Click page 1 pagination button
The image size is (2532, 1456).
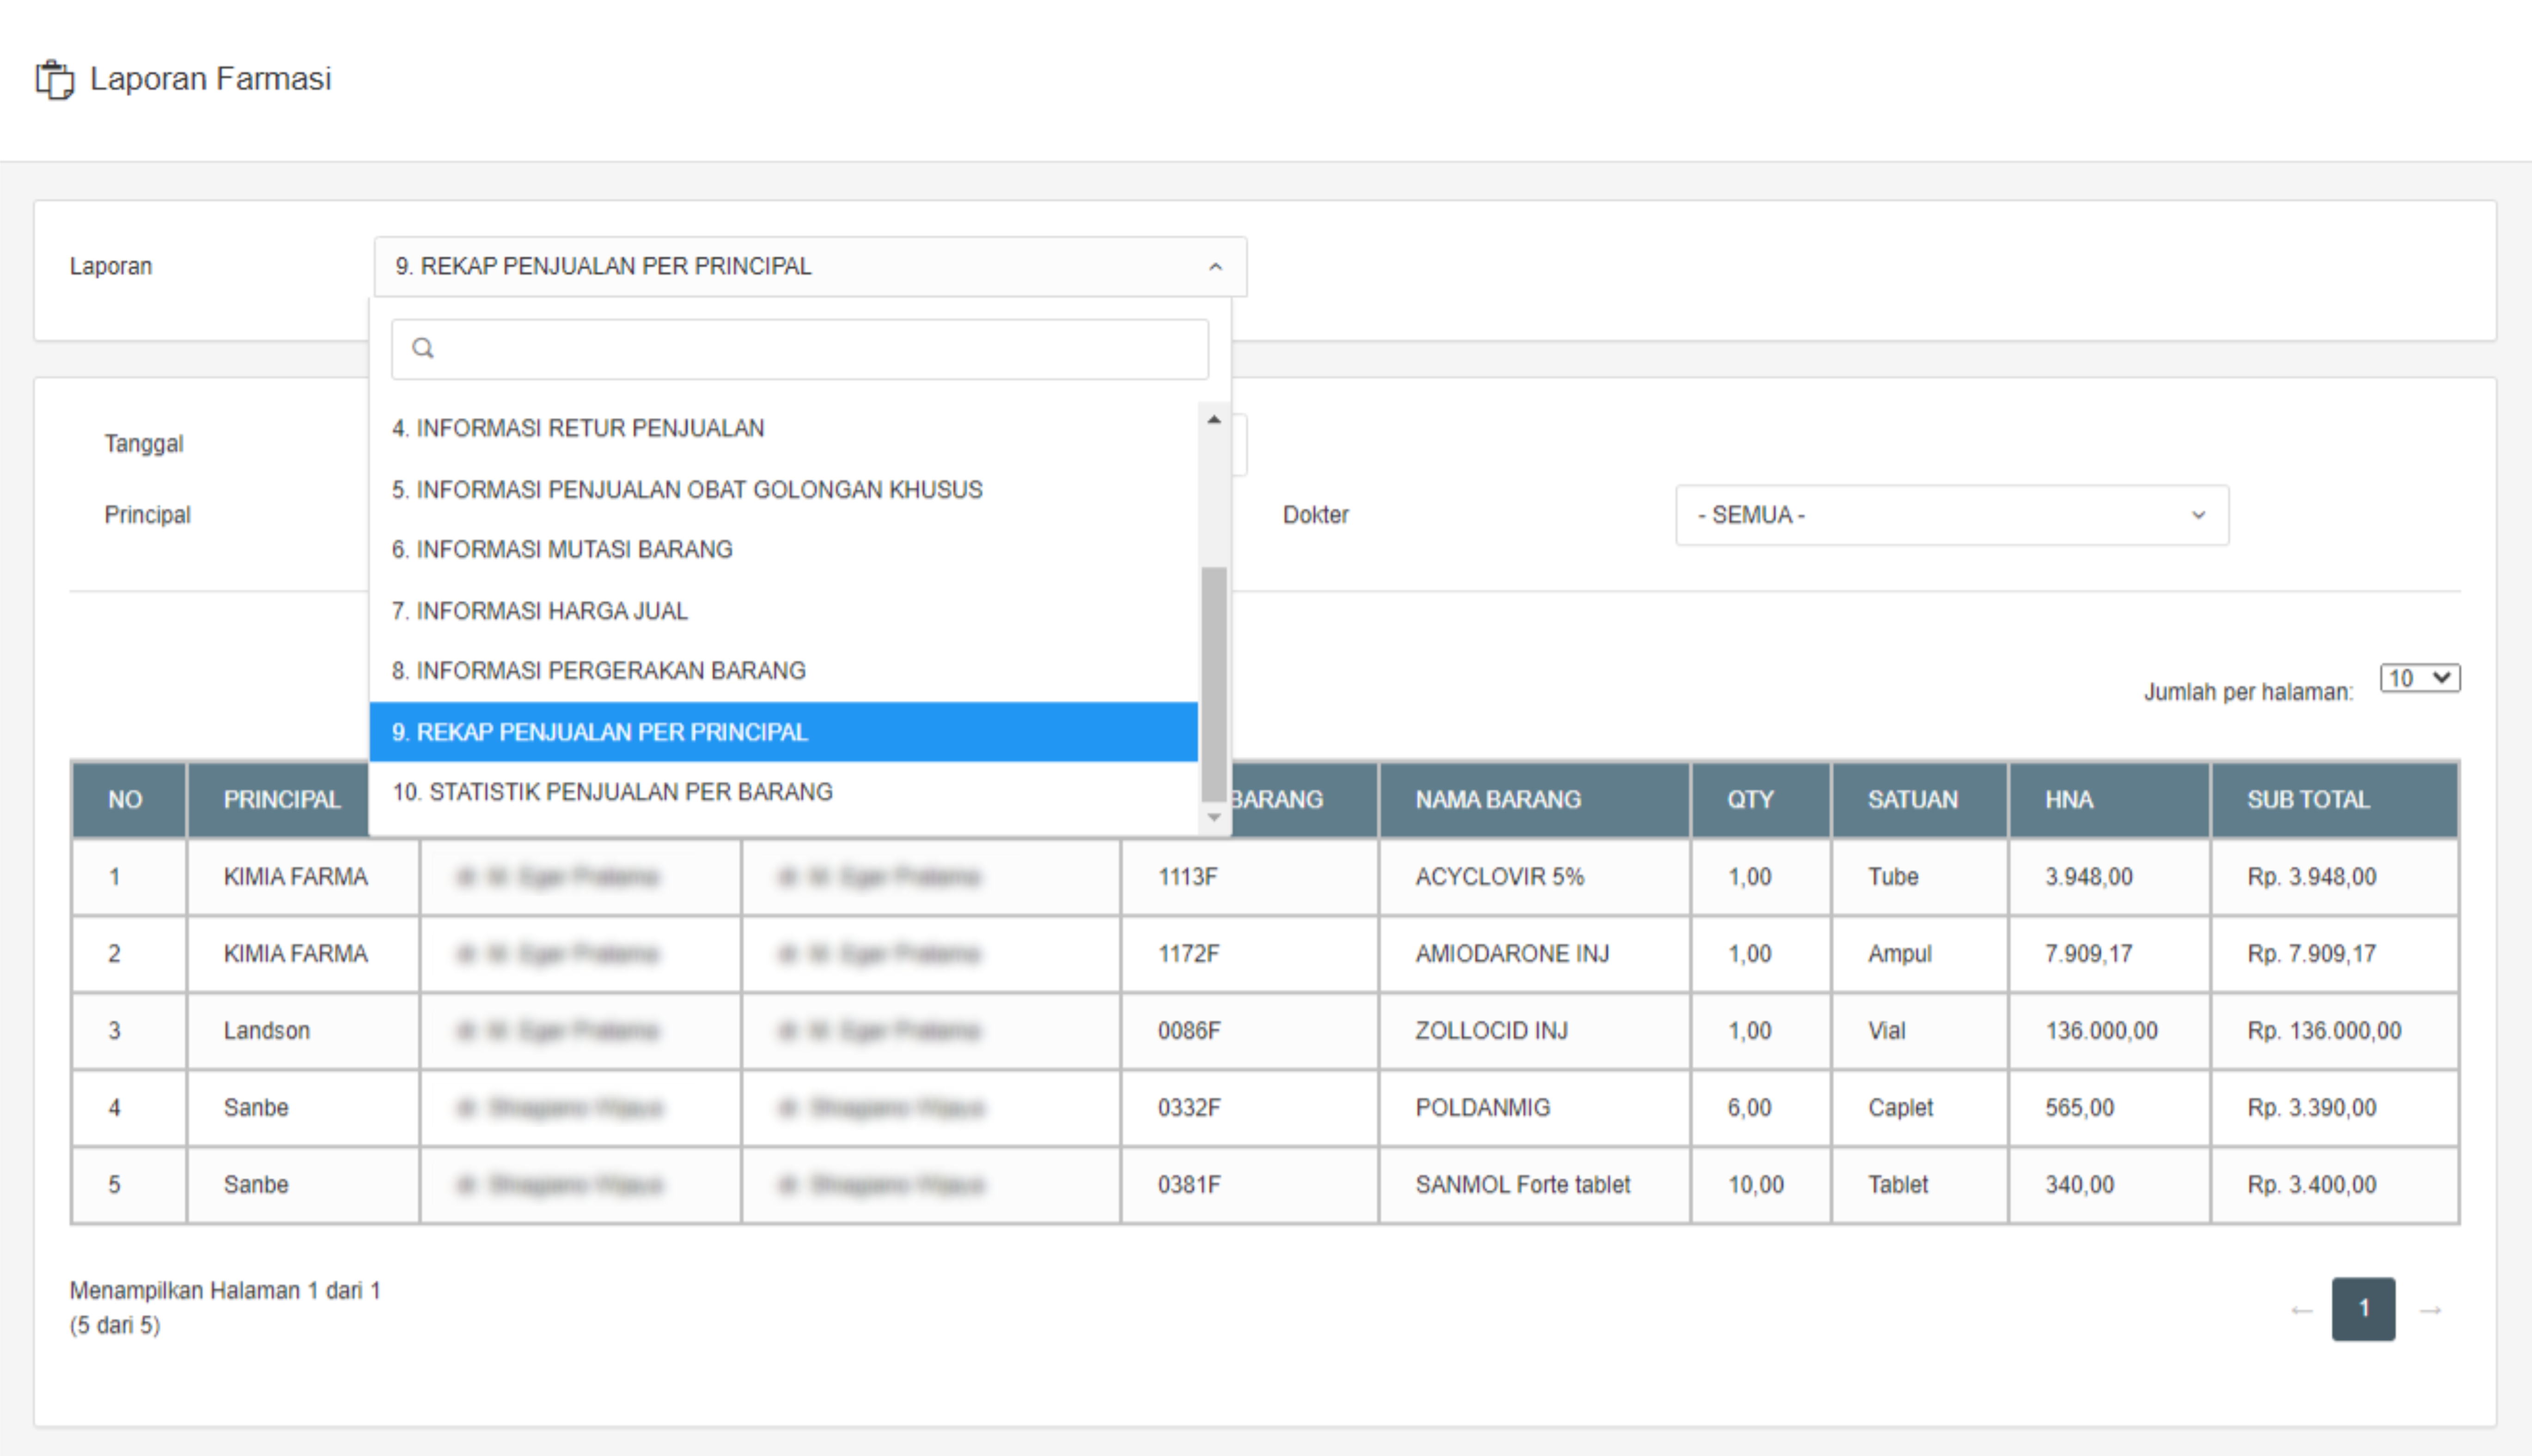click(2363, 1308)
